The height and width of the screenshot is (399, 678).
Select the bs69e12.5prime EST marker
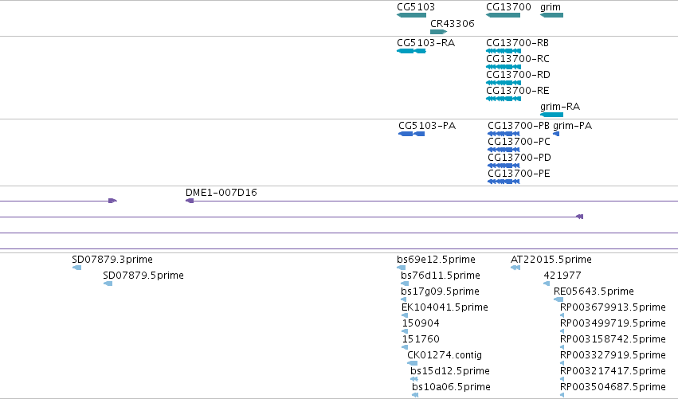coord(402,268)
